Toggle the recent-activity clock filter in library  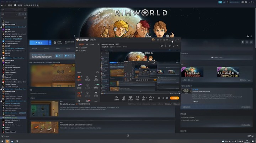pos(23,14)
